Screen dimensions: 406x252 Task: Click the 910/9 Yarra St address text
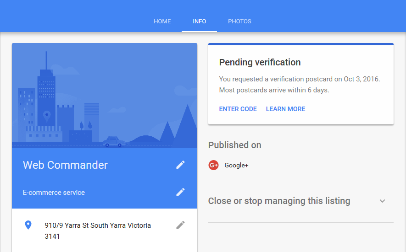(x=98, y=231)
